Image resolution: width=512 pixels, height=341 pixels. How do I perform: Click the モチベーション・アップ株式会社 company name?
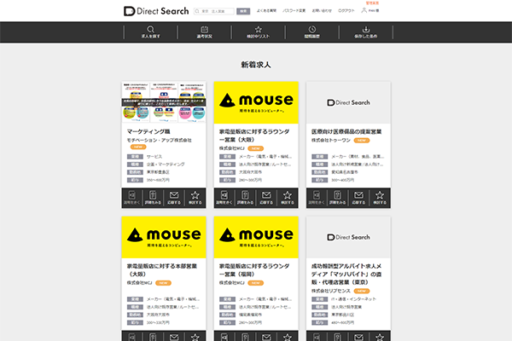160,140
